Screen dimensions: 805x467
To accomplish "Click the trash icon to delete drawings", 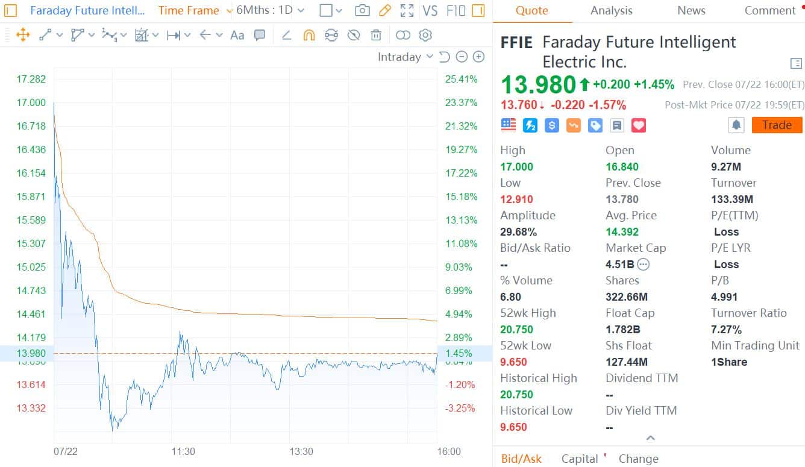I will (x=376, y=35).
